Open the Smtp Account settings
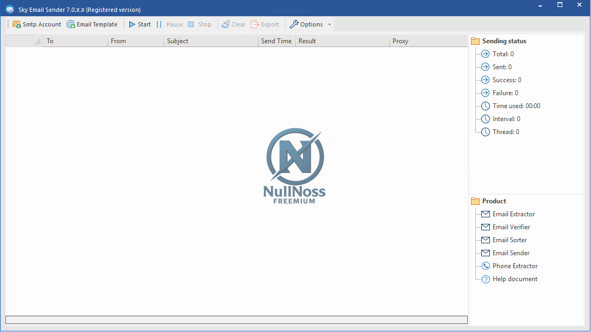 [x=37, y=24]
